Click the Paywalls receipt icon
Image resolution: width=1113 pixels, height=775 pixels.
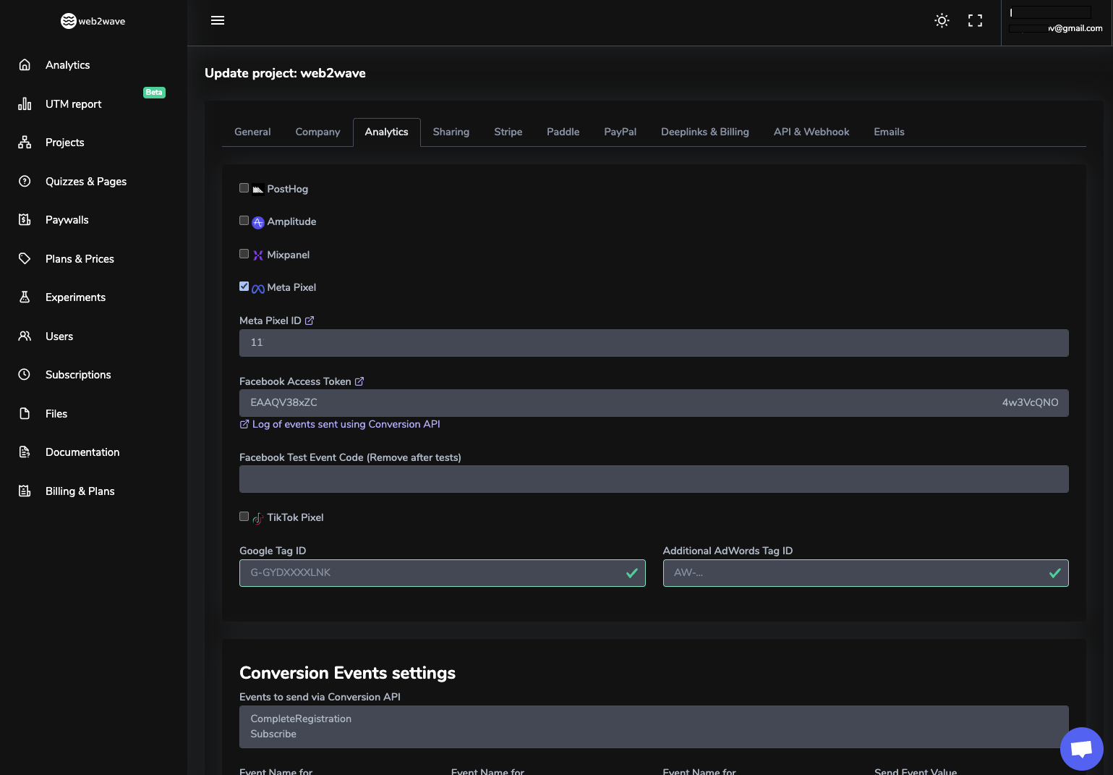(25, 220)
